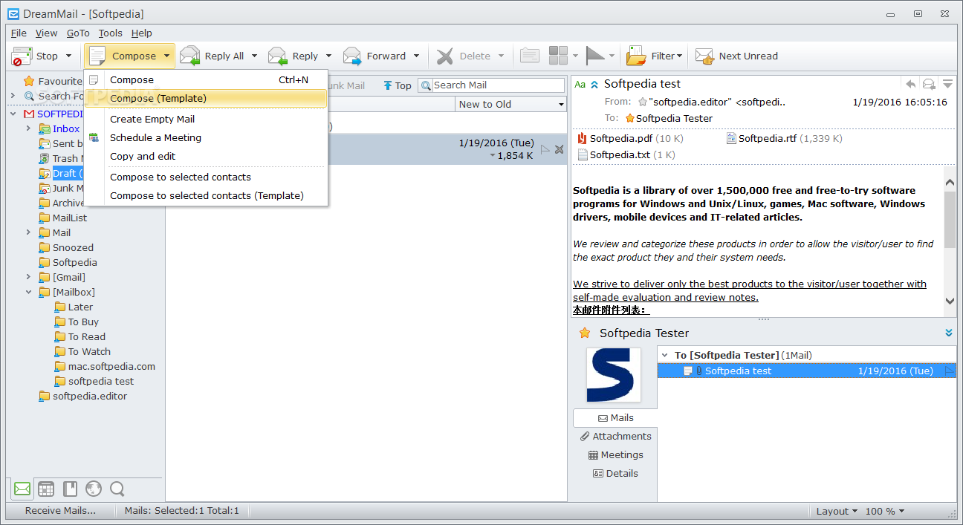The width and height of the screenshot is (963, 525).
Task: Toggle flag on Softpedia test in contact mails
Action: (950, 371)
